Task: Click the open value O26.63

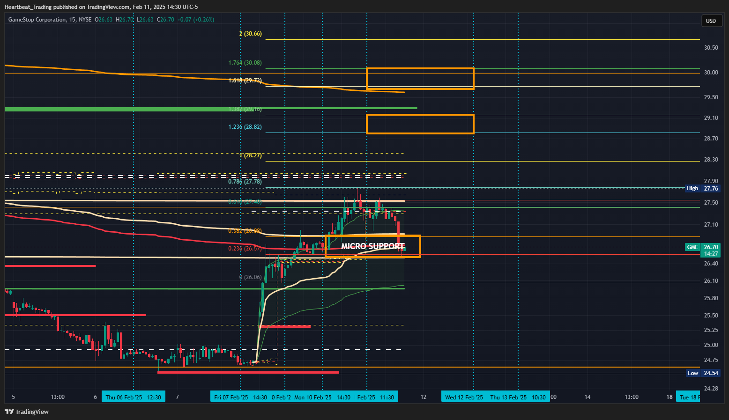Action: tap(104, 20)
